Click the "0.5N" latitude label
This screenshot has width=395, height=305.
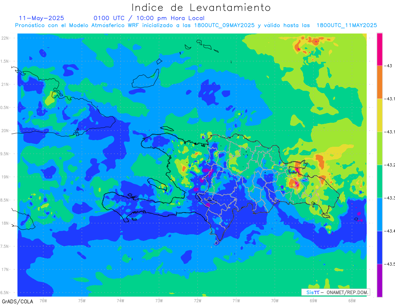click(4, 108)
